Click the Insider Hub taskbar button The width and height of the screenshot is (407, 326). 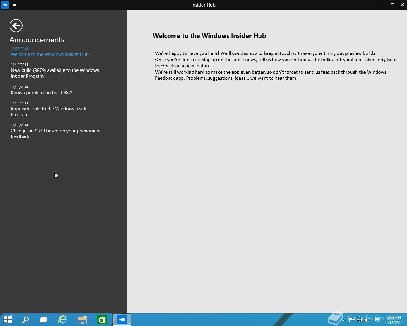[x=122, y=320]
